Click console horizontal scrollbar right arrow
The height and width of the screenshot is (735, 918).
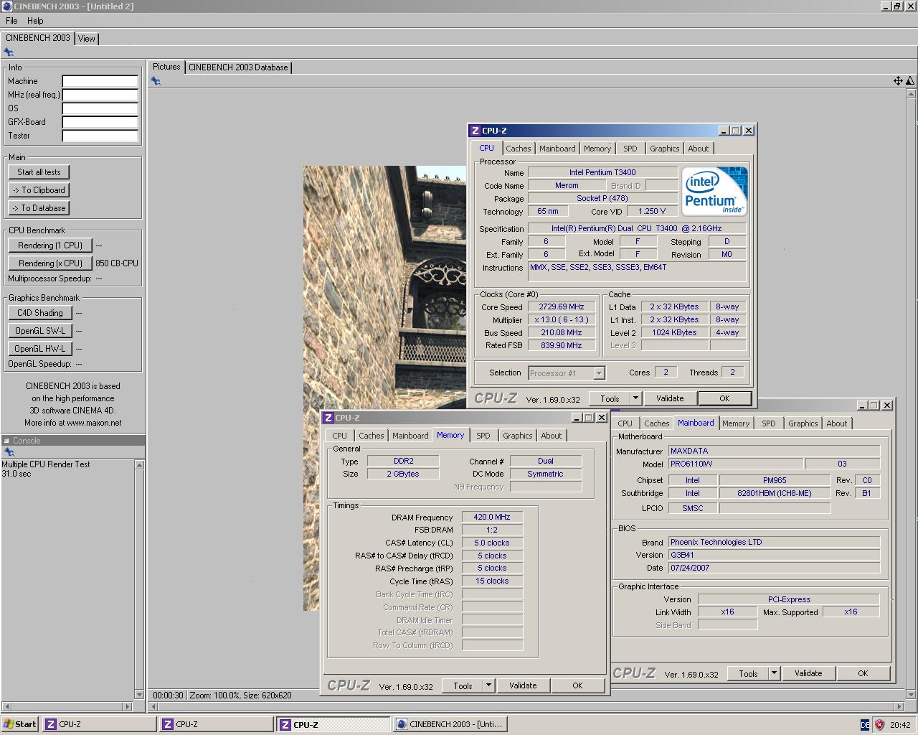click(x=129, y=706)
